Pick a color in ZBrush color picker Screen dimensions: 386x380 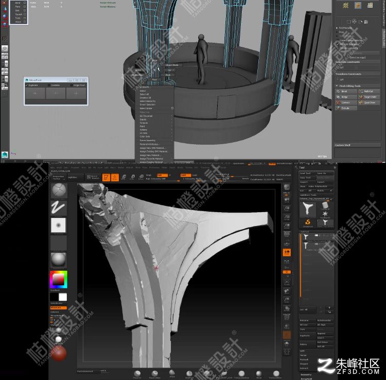coord(59,280)
